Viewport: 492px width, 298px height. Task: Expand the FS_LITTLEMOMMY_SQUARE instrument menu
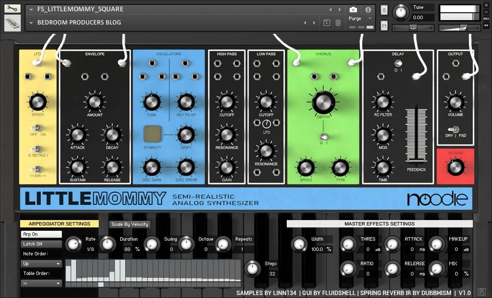(31, 10)
